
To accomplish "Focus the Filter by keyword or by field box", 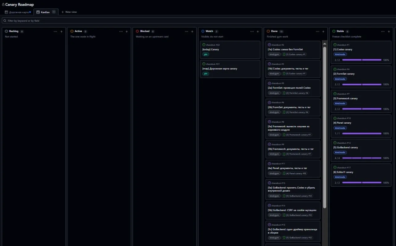I will 199,21.
